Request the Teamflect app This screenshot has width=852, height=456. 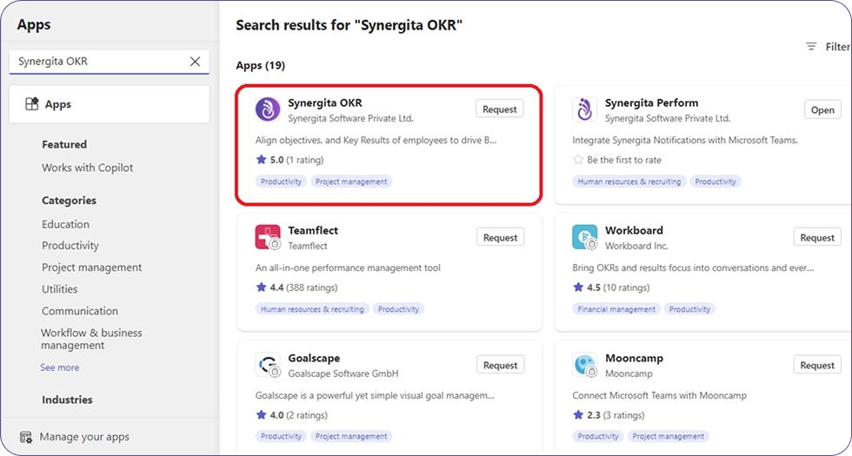pyautogui.click(x=500, y=237)
